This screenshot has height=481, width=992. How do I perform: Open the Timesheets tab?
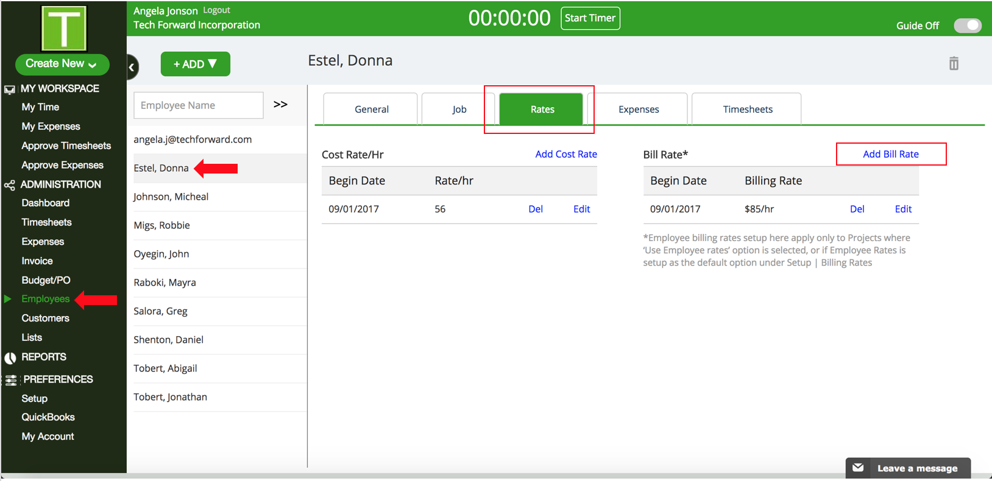[748, 109]
